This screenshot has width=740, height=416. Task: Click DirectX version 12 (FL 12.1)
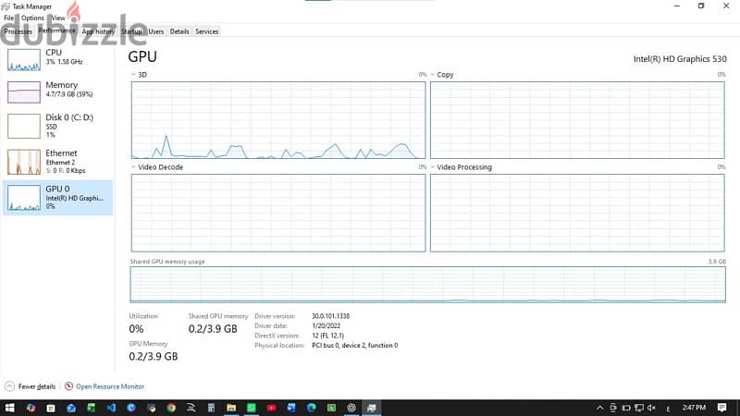pyautogui.click(x=327, y=336)
